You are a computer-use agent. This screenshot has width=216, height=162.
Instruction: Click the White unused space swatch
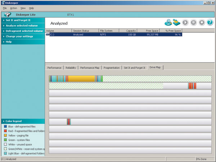tap(5, 144)
